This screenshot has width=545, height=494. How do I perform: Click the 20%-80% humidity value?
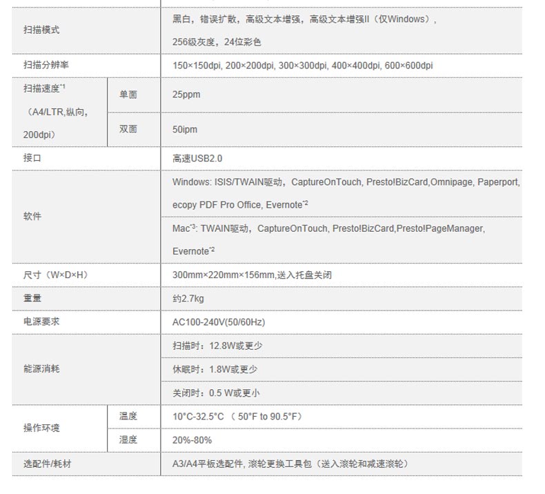(192, 439)
